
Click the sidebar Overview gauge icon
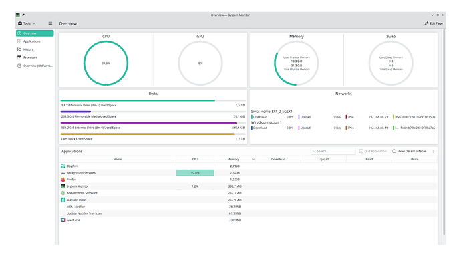(x=19, y=33)
